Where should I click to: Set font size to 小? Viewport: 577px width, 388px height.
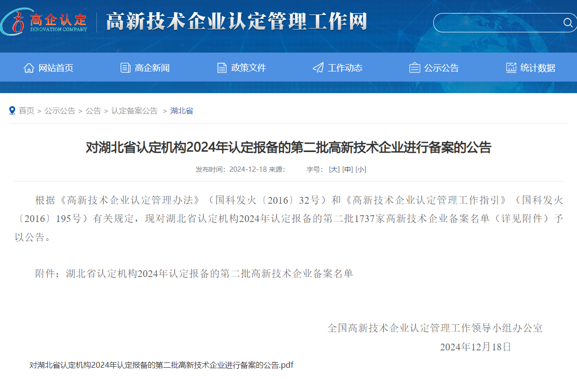coord(361,169)
